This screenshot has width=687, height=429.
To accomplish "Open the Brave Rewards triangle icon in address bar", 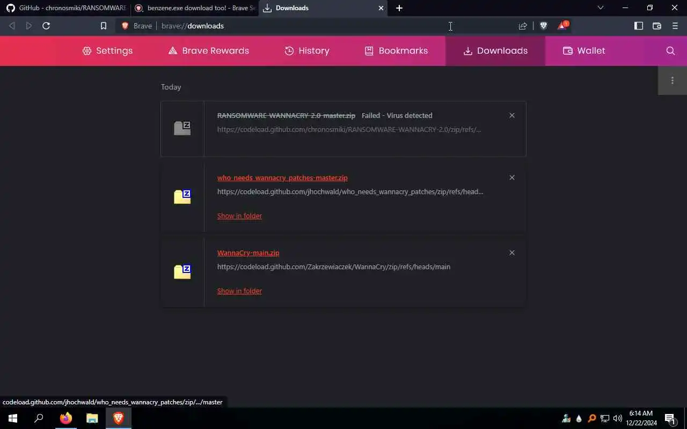I will point(562,26).
